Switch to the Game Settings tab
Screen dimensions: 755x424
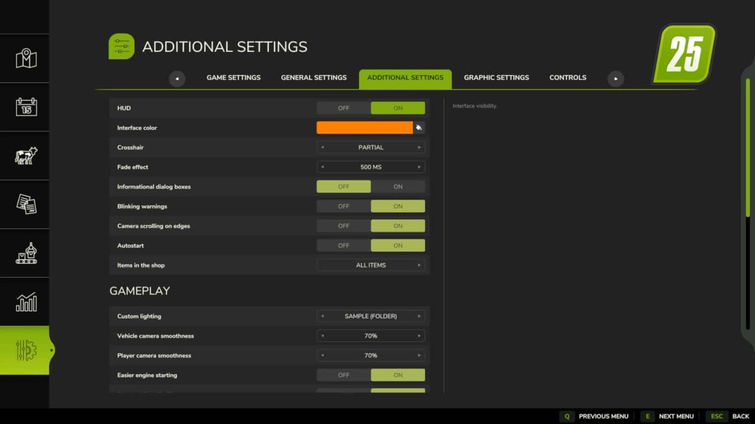click(x=234, y=78)
